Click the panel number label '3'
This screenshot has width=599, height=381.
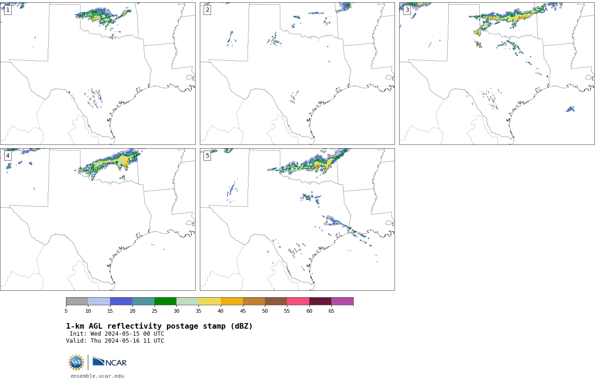click(407, 10)
